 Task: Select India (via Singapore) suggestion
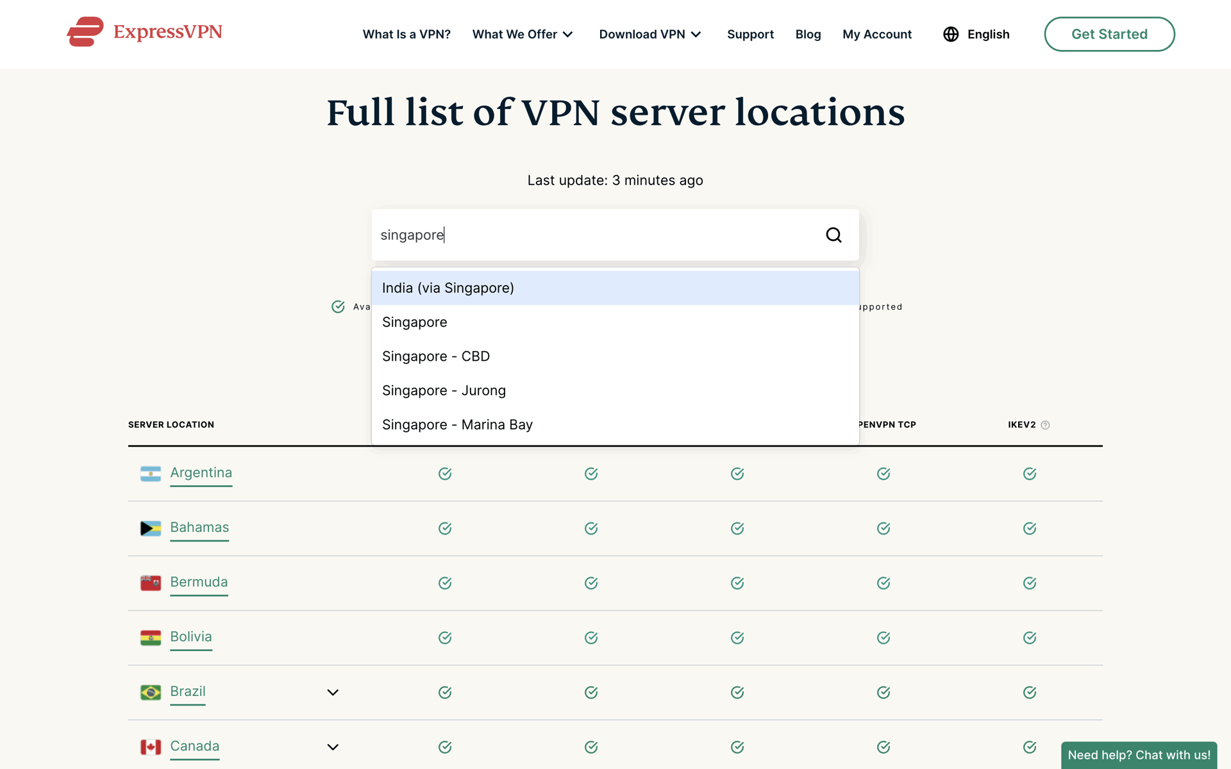point(615,288)
